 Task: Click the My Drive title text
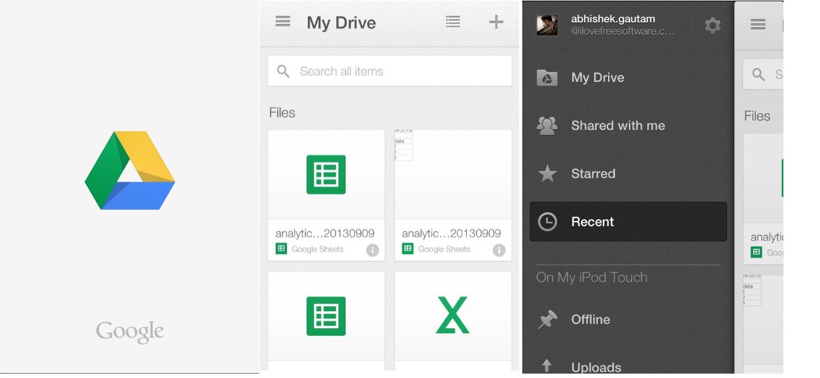coord(341,23)
